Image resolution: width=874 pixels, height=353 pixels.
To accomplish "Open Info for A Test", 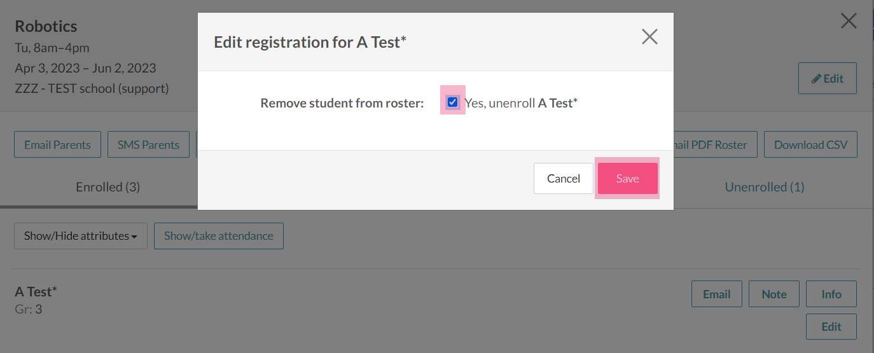I will 831,294.
